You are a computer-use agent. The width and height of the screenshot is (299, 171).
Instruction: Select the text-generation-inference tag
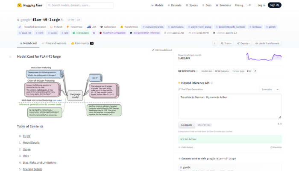(x=144, y=33)
